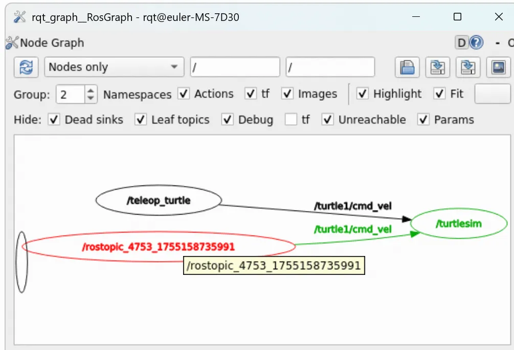Click the load DOT graph file icon

click(407, 67)
